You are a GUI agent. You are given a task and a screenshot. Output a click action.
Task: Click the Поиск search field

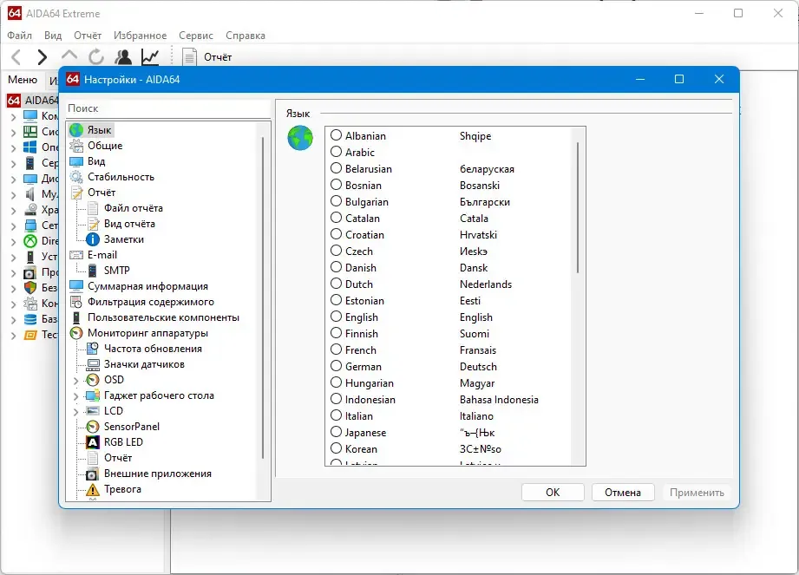[x=168, y=108]
